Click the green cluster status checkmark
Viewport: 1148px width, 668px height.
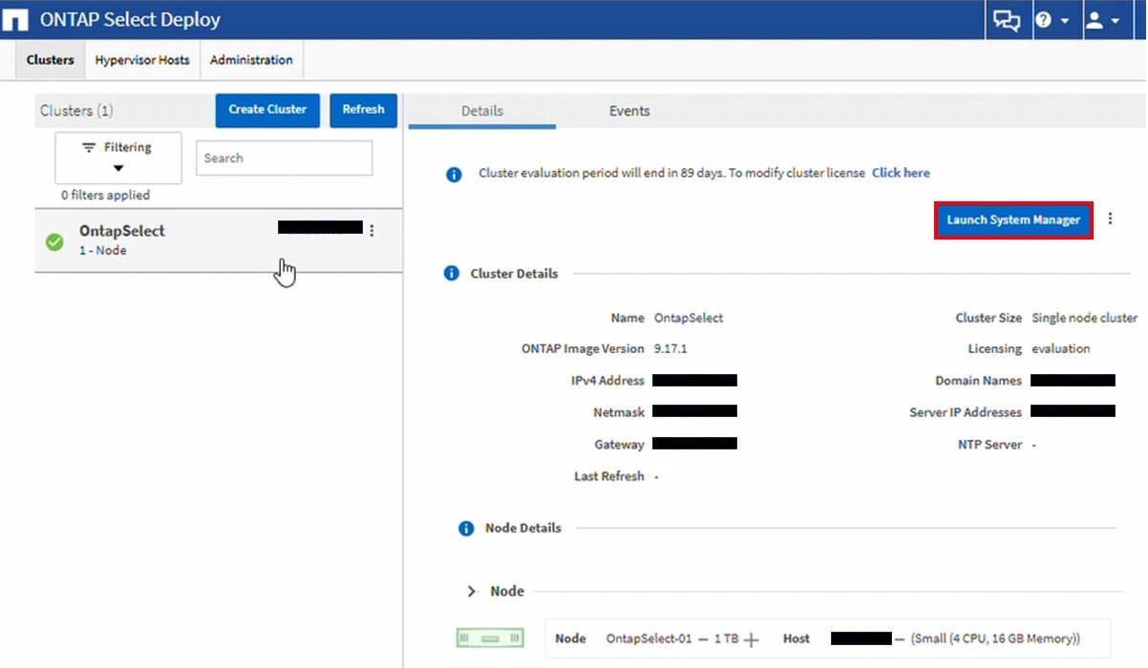55,241
